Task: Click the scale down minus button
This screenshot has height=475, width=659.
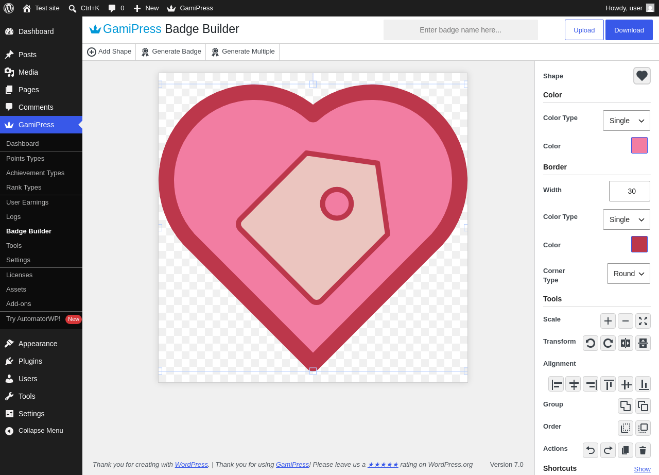Action: point(626,321)
